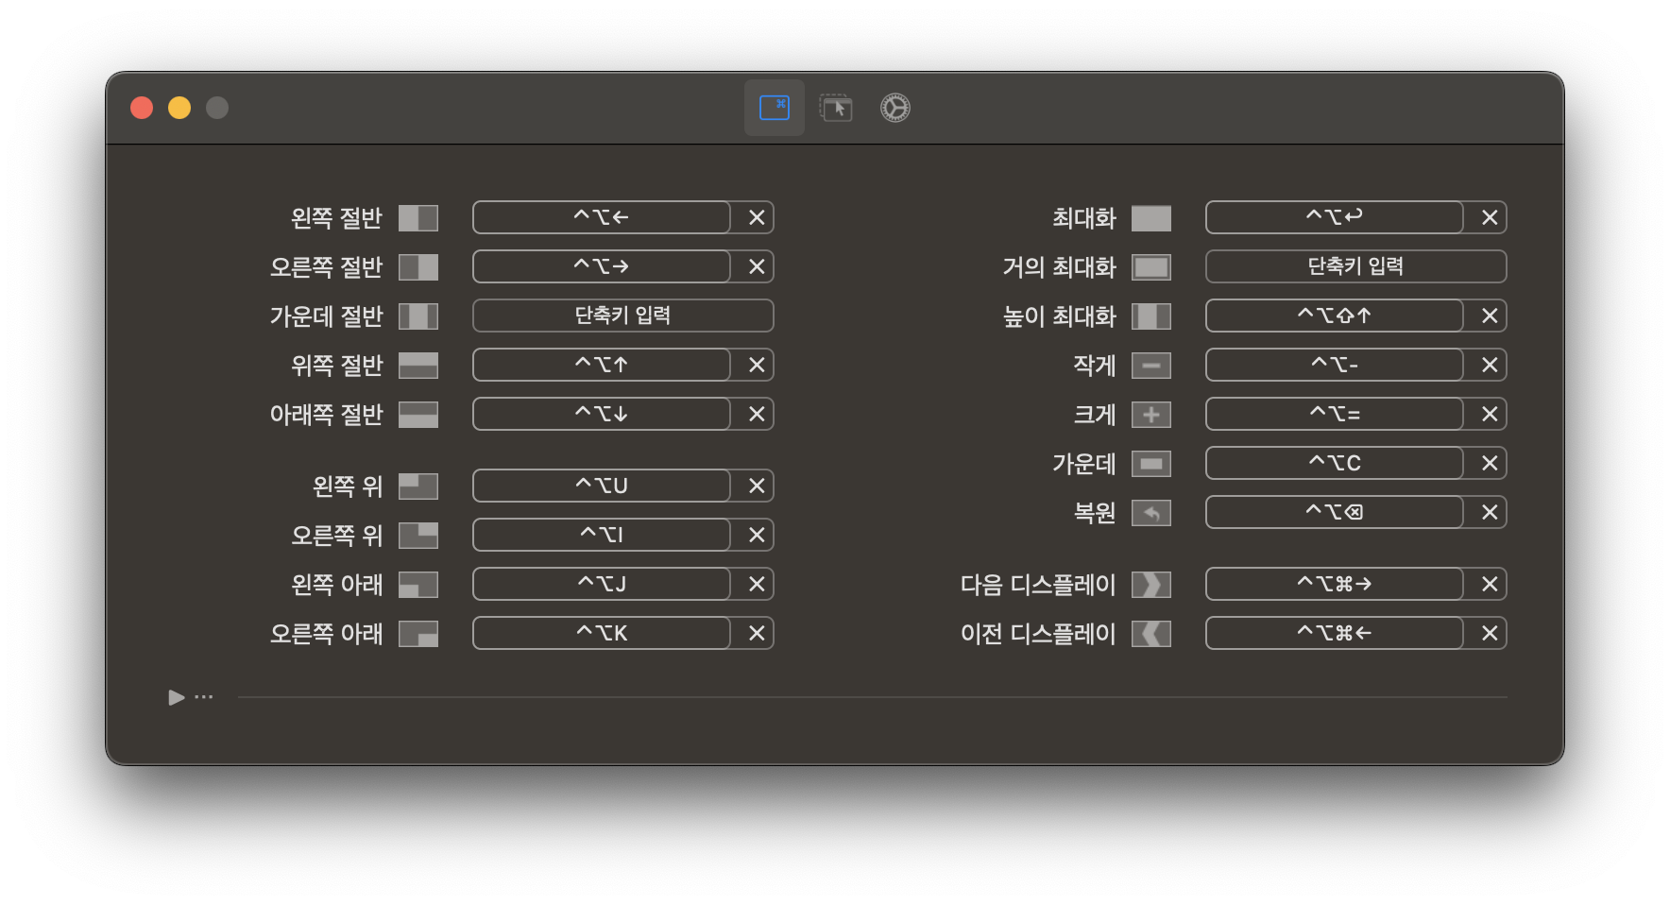Edit the 오른쪽 위 shortcut field
The width and height of the screenshot is (1670, 905).
pos(602,535)
